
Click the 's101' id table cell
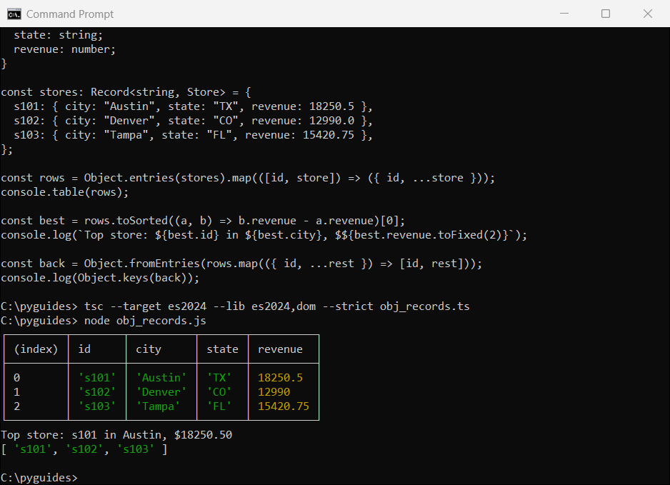(x=97, y=378)
